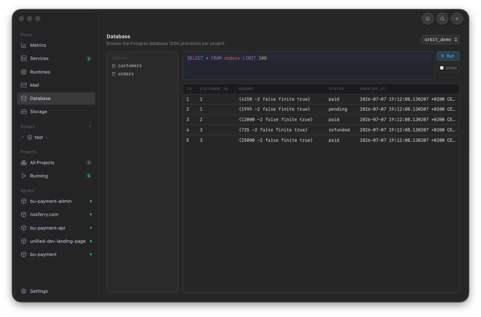The width and height of the screenshot is (481, 317).
Task: Click box icon next to nosferry.com
Action: pos(24,215)
